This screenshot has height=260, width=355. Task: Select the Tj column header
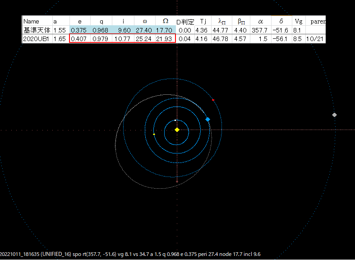click(x=203, y=21)
